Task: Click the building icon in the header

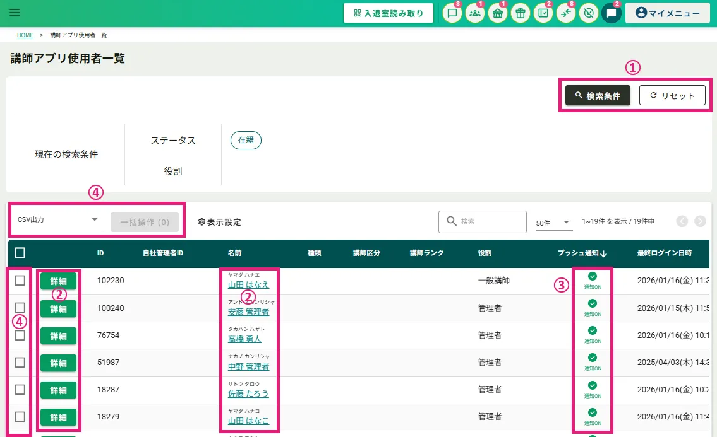Action: click(498, 13)
